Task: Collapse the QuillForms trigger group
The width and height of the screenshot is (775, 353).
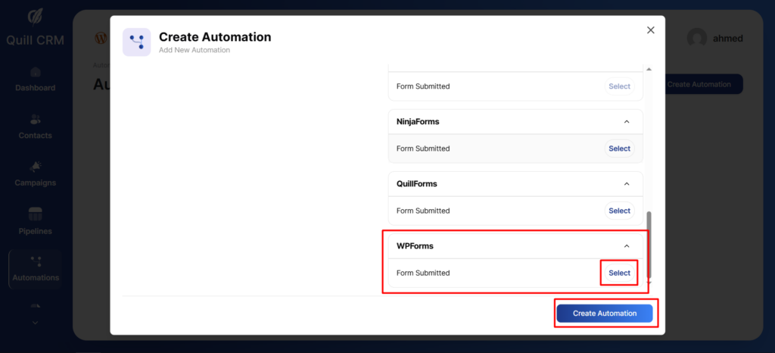Action: [626, 184]
